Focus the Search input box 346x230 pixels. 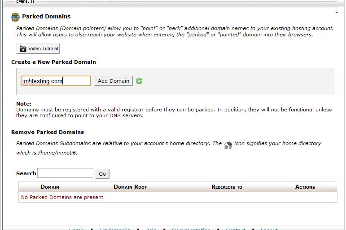pos(66,173)
